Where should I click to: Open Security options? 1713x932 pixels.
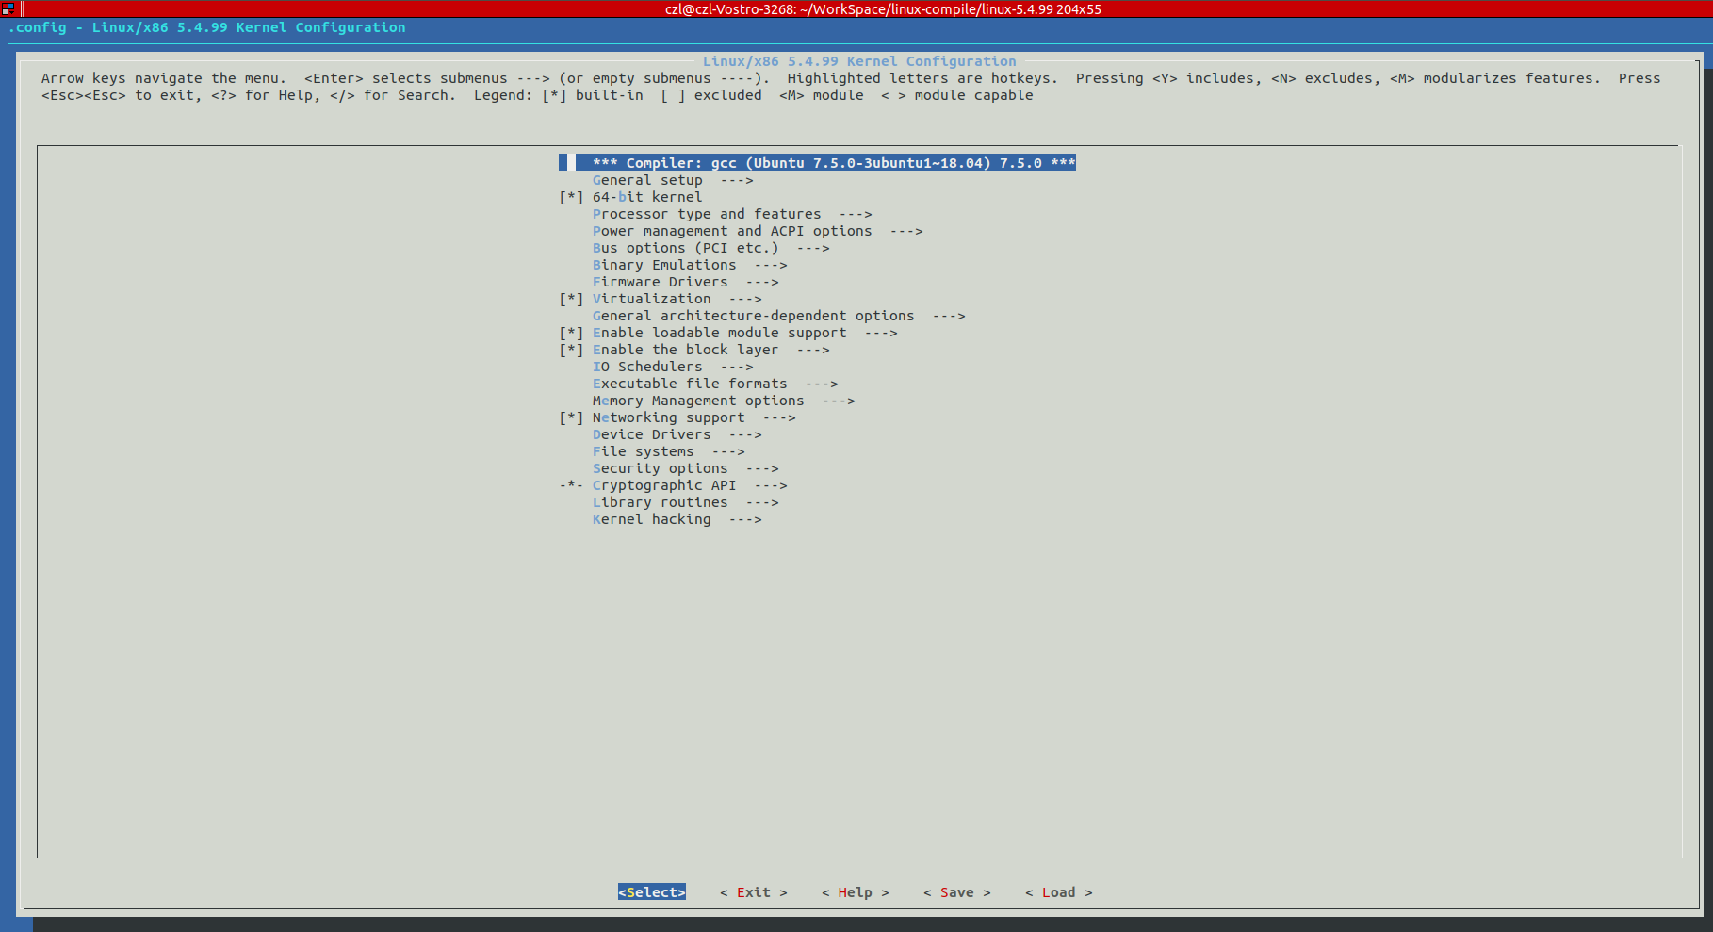pyautogui.click(x=661, y=468)
